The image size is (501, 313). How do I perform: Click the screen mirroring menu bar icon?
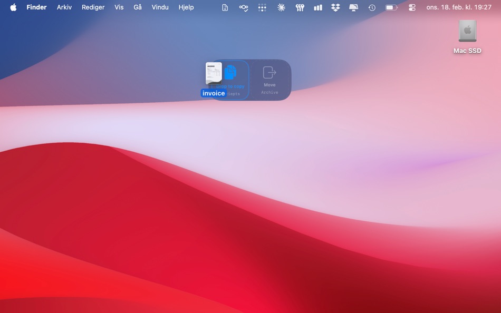point(353,7)
